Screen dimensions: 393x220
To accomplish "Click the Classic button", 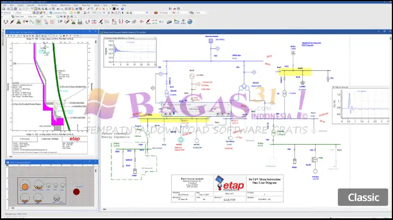I will [x=363, y=198].
